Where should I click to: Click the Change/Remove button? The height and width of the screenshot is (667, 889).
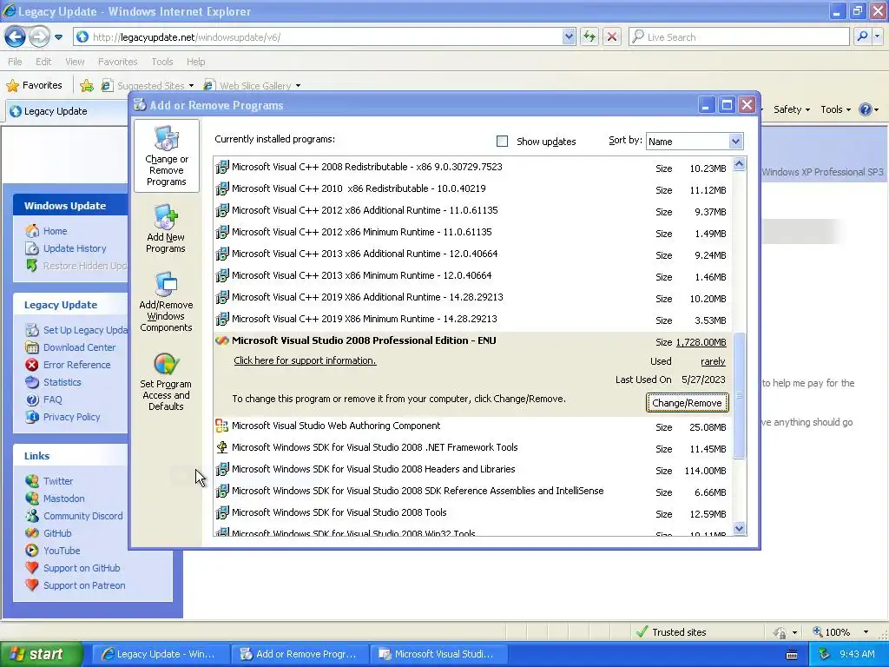(x=687, y=403)
